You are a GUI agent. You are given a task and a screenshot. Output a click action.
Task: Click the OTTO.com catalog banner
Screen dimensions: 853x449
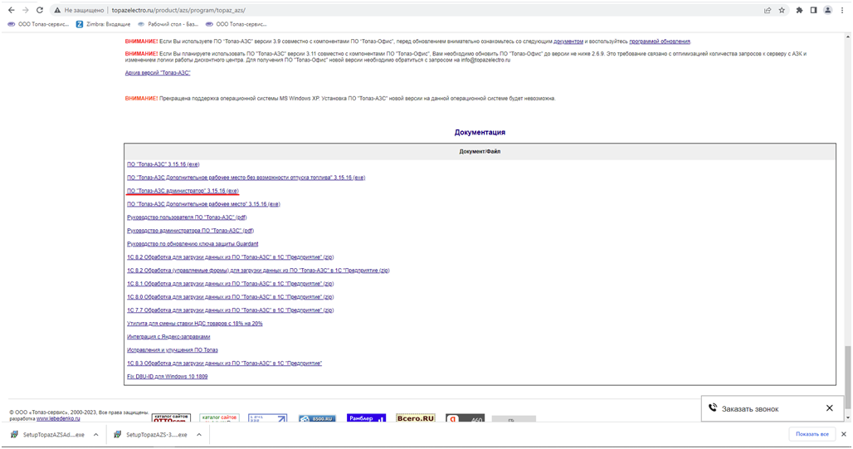(x=171, y=418)
